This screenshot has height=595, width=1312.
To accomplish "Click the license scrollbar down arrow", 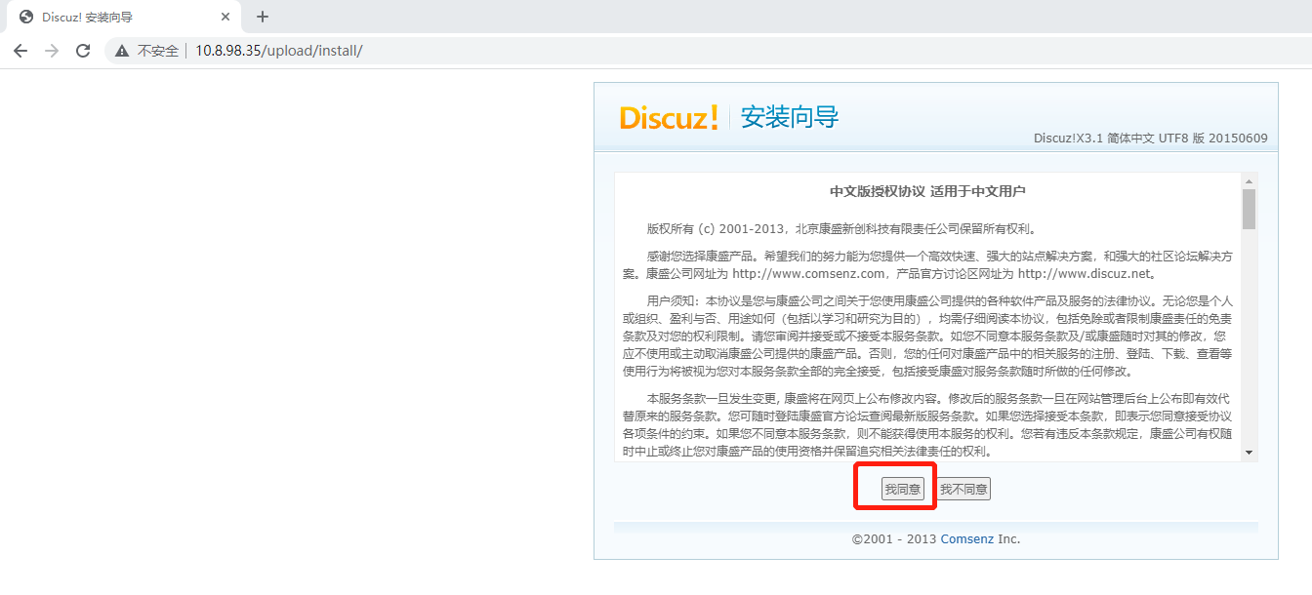I will 1249,452.
